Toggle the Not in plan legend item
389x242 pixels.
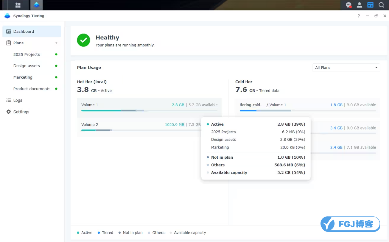[130, 232]
